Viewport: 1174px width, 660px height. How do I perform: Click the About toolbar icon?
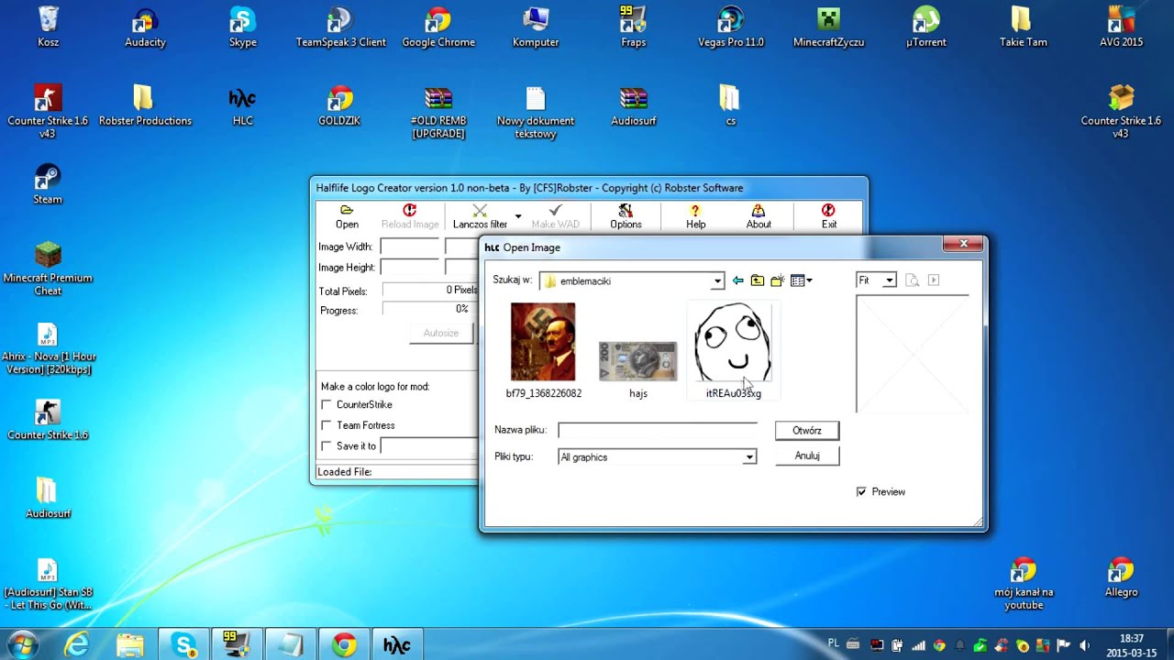coord(759,216)
